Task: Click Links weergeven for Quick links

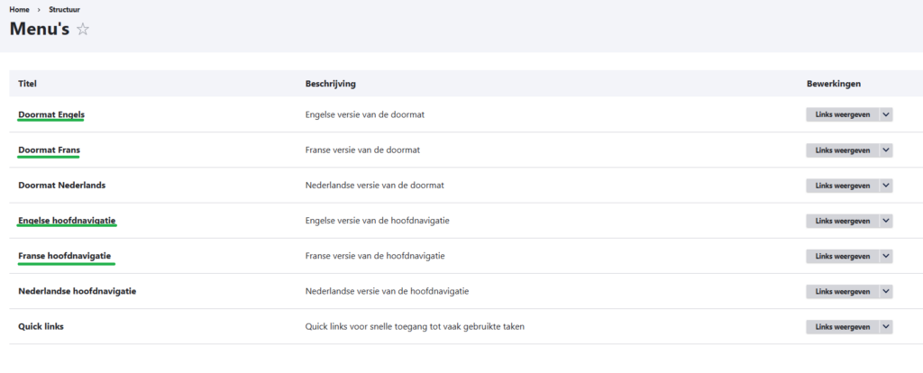Action: pyautogui.click(x=842, y=327)
